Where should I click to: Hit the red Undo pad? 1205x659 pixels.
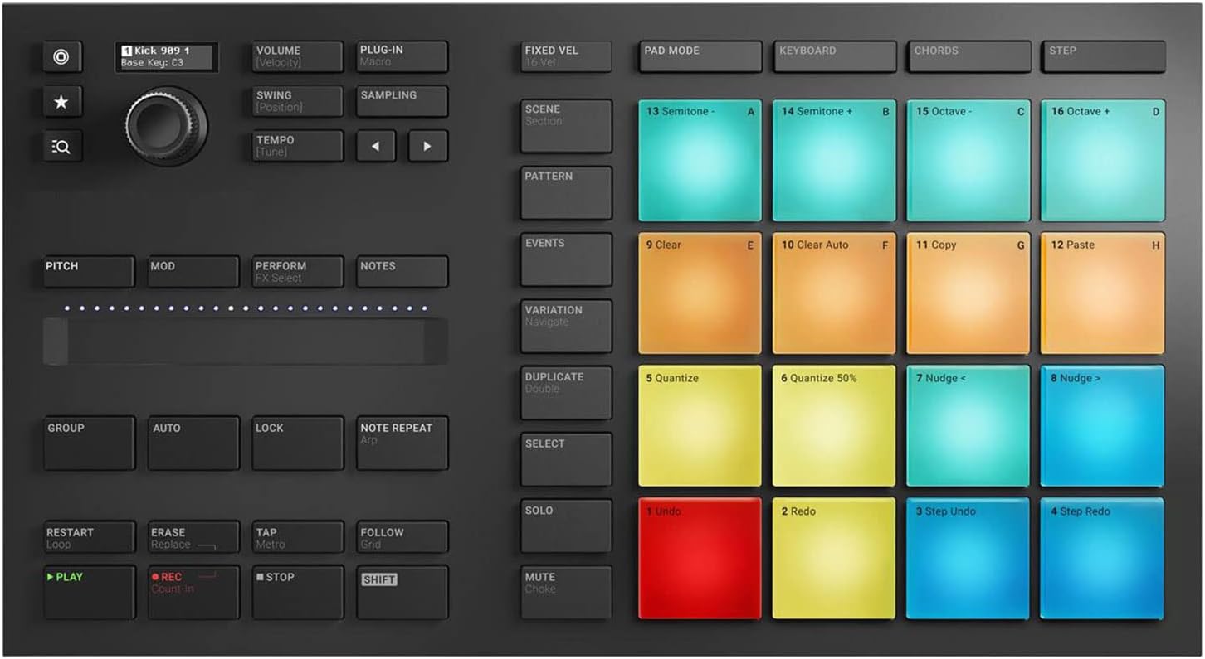coord(699,558)
